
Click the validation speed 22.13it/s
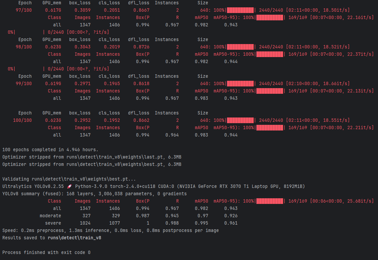pyautogui.click(x=359, y=91)
